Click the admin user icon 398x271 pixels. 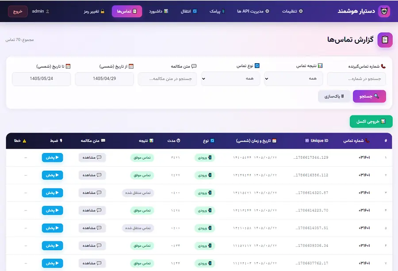pos(47,11)
